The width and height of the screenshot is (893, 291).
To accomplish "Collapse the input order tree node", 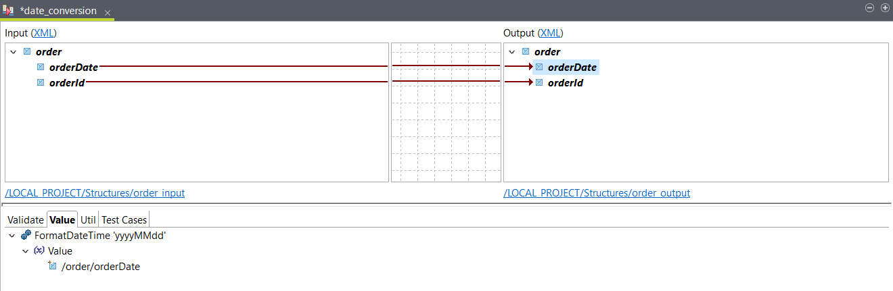I will click(13, 52).
